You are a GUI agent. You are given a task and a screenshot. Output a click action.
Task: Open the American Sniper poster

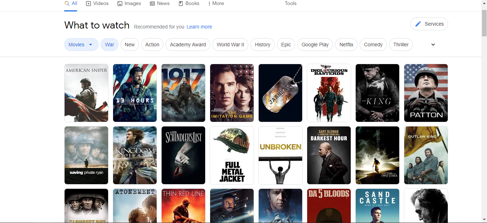(86, 93)
